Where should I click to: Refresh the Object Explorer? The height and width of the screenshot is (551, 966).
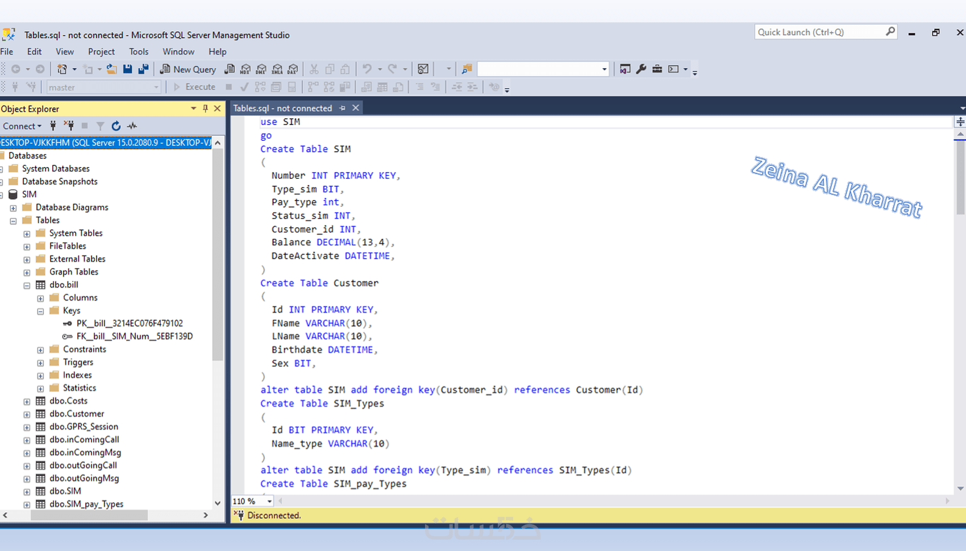click(116, 126)
